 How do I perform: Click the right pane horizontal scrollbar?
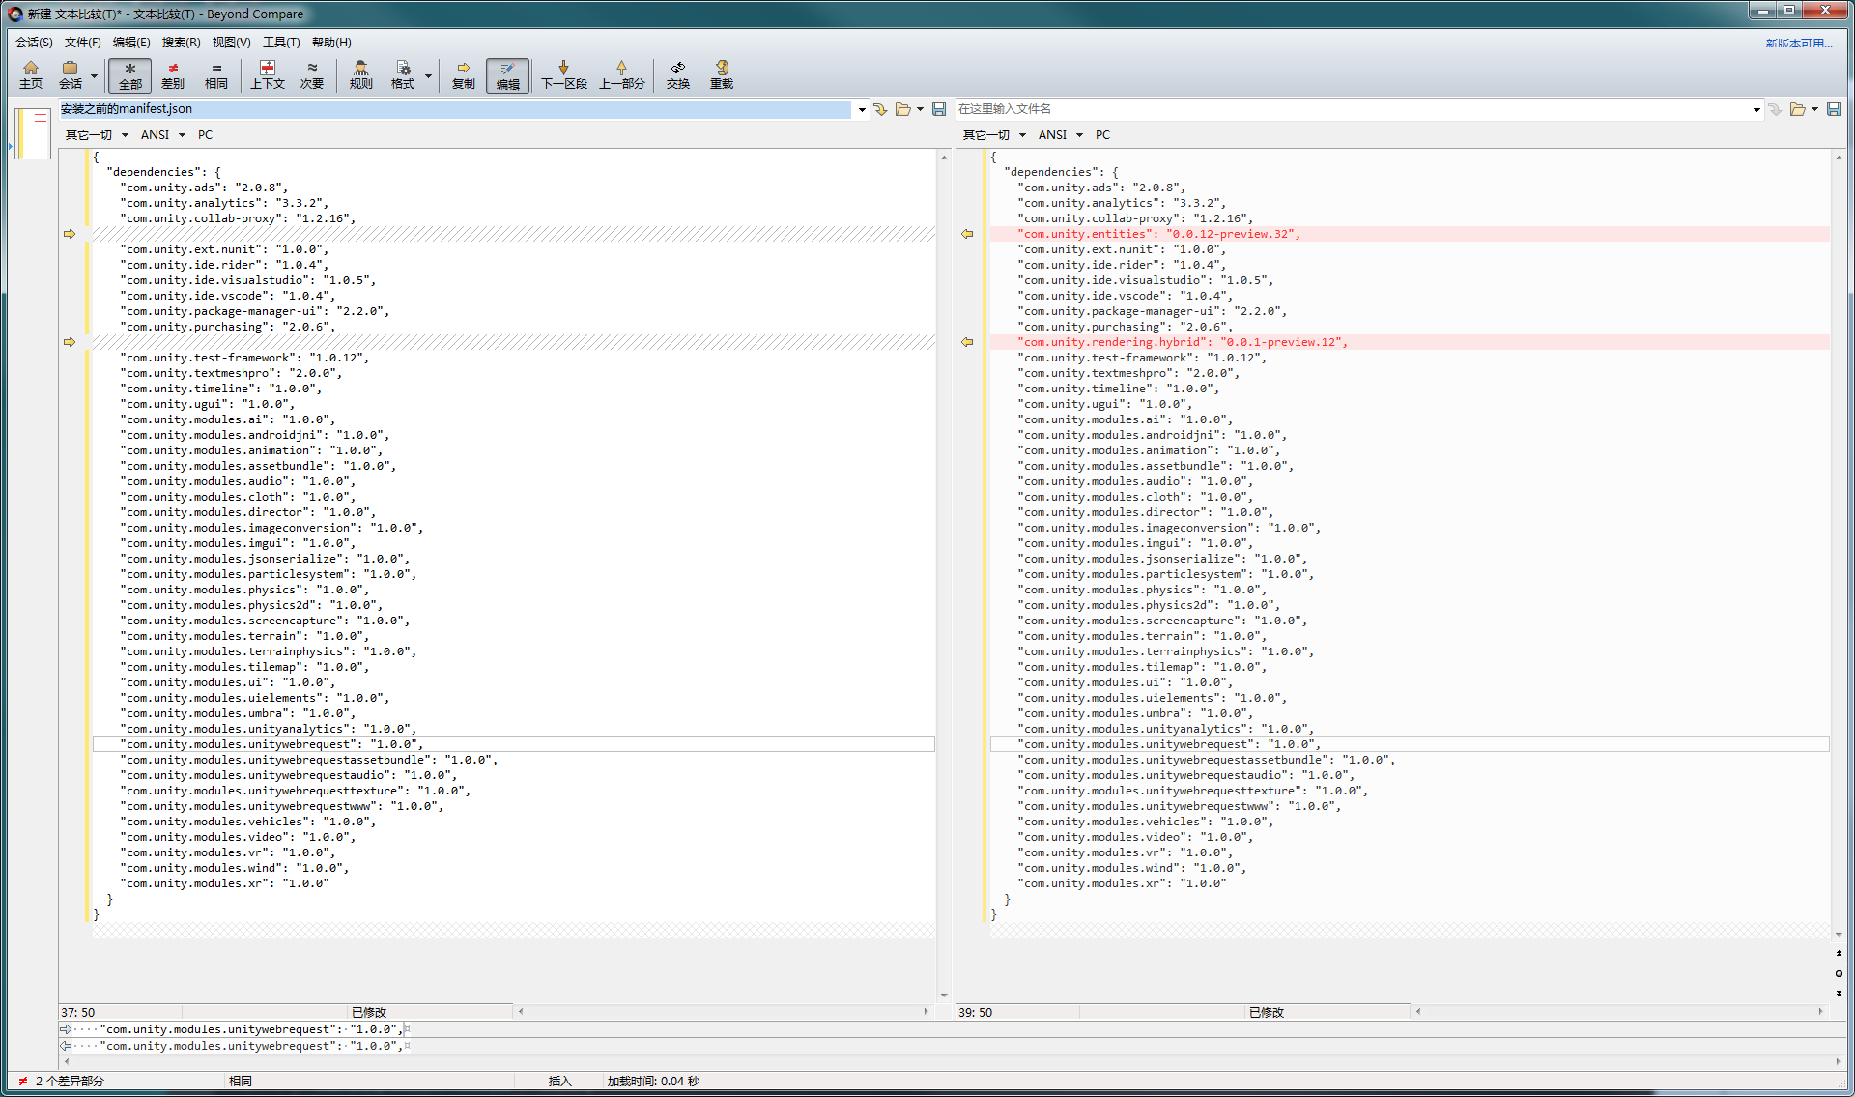1619,1012
